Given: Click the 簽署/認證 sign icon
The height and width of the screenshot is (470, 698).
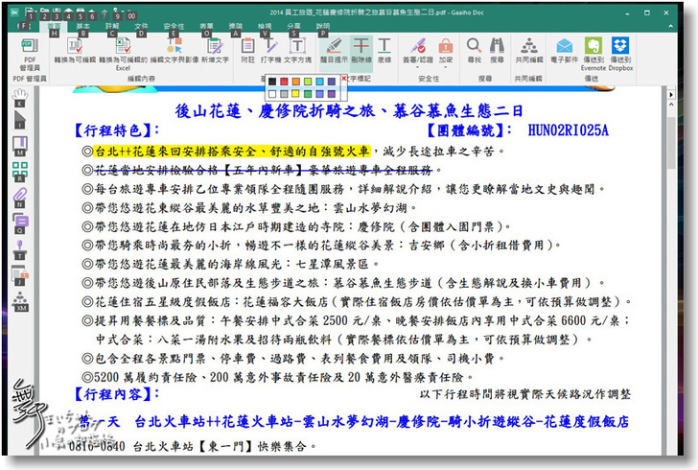Looking at the screenshot, I should pos(418,45).
